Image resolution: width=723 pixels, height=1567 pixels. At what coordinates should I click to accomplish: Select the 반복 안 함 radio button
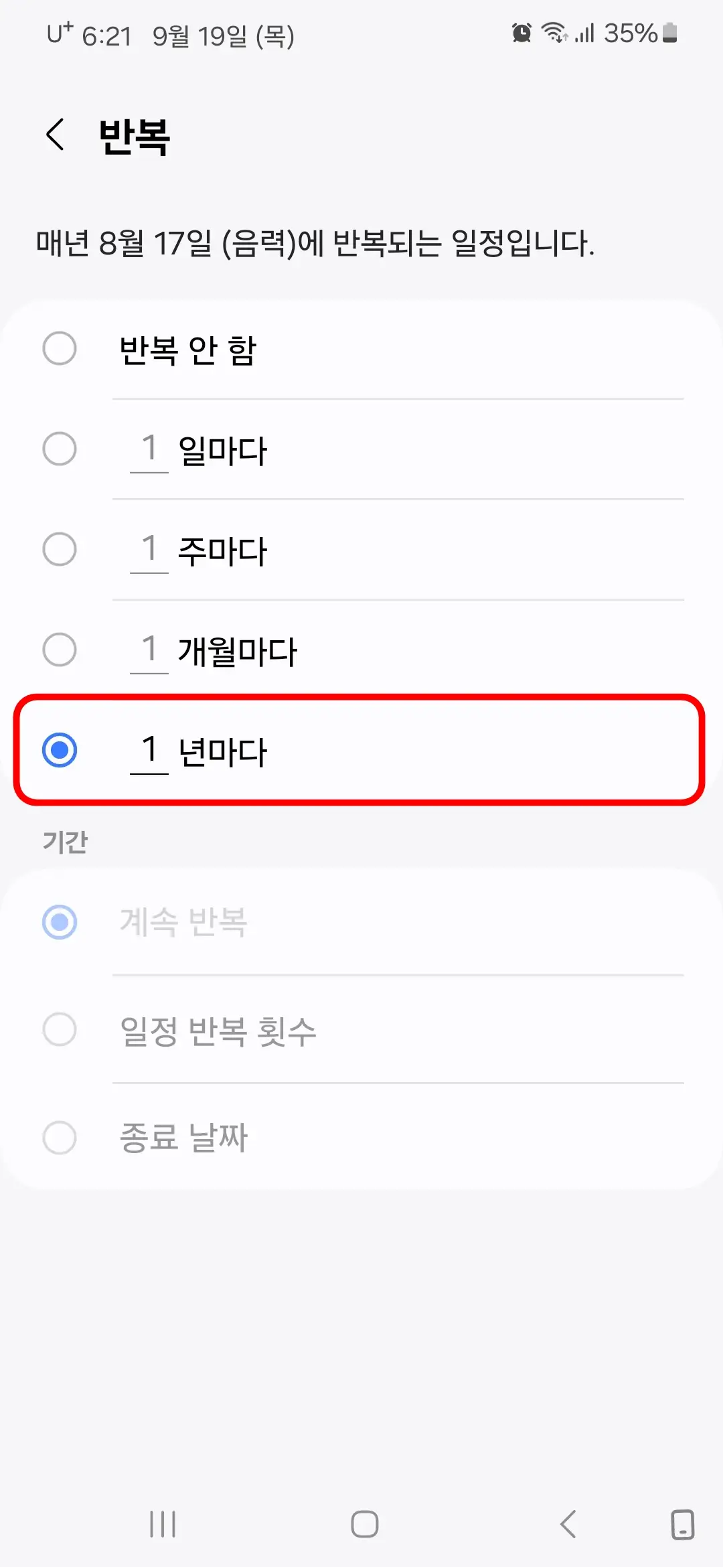[60, 348]
